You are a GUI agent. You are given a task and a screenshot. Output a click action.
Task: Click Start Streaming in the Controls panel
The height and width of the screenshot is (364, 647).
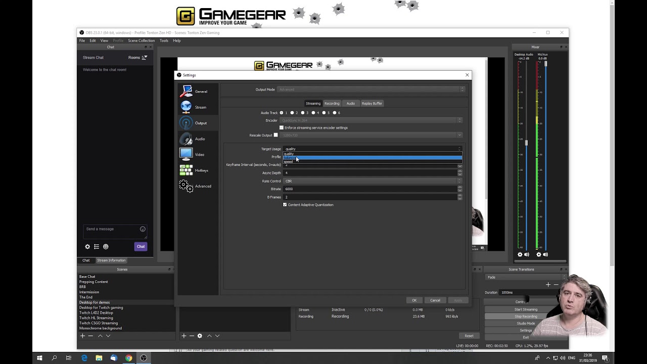(x=526, y=309)
